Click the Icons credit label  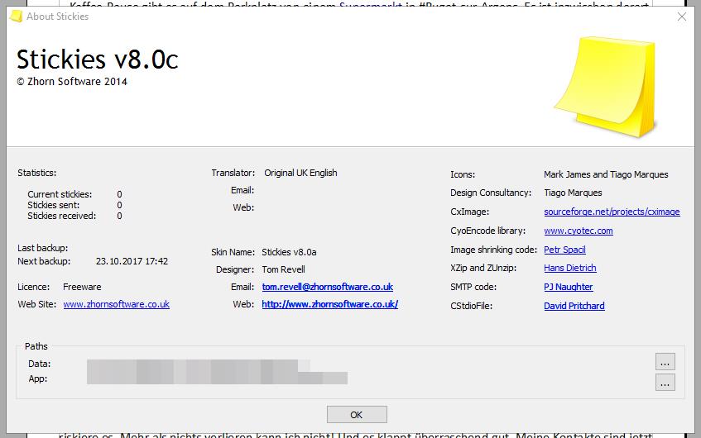pyautogui.click(x=463, y=174)
